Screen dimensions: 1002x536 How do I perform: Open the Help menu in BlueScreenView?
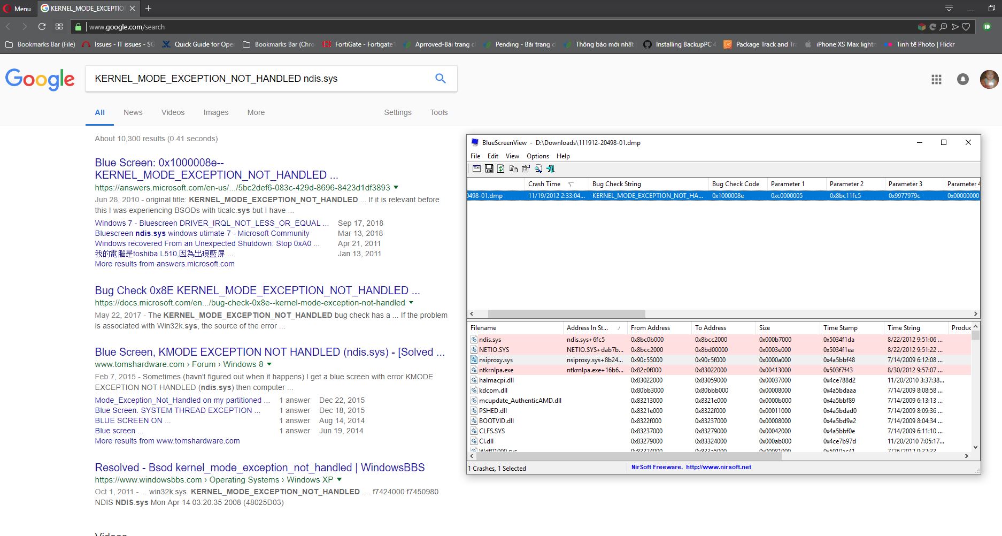pyautogui.click(x=563, y=156)
